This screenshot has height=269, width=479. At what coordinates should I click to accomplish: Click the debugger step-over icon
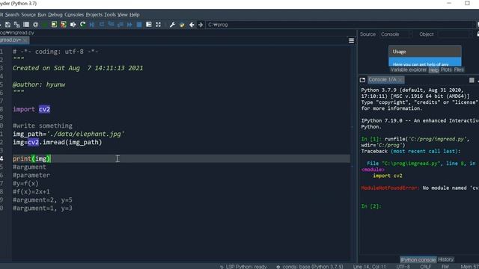(x=102, y=25)
